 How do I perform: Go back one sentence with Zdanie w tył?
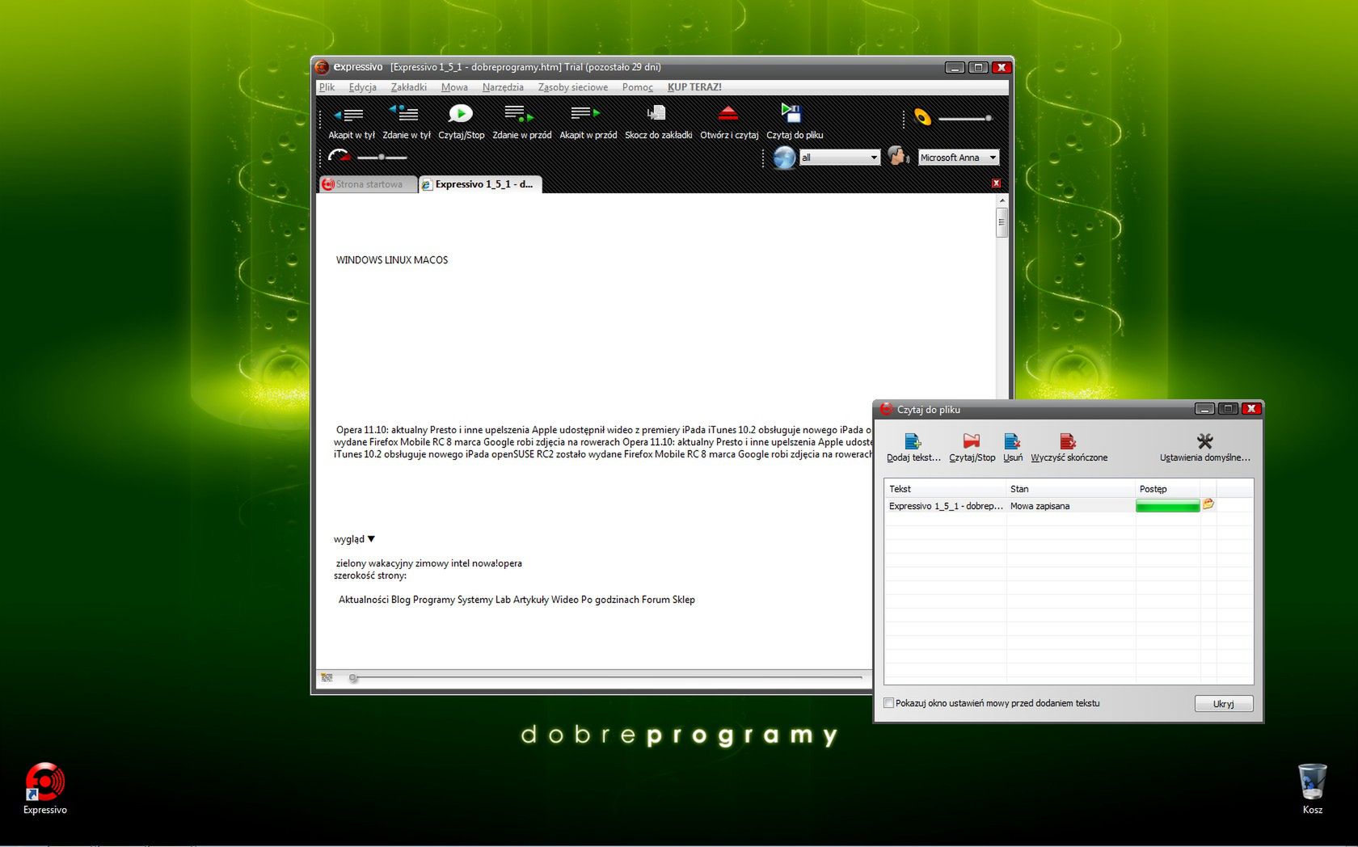tap(406, 122)
